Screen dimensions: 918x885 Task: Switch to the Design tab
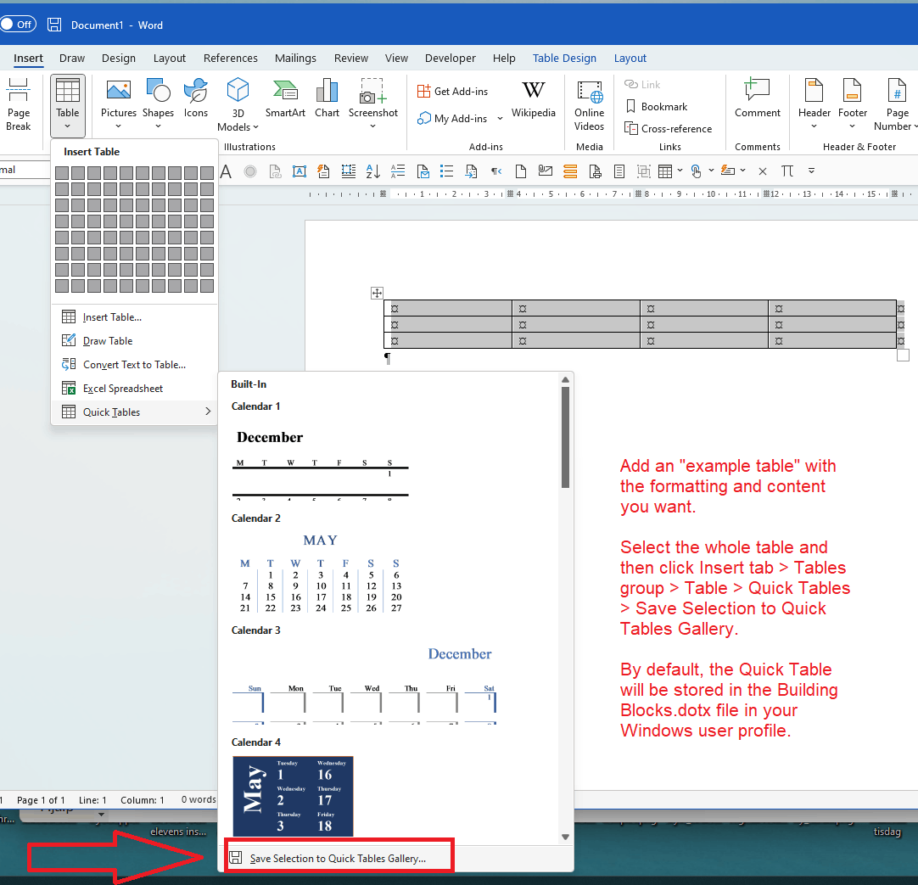pos(118,58)
